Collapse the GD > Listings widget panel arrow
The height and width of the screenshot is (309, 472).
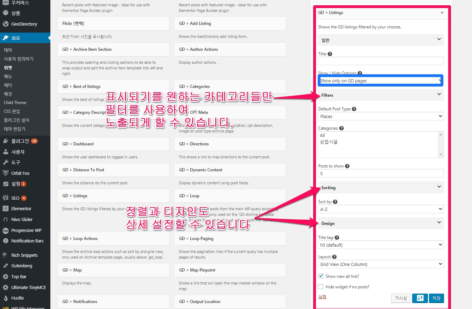pos(442,12)
